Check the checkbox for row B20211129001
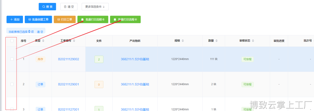Image resolution: width=314 pixels, height=111 pixels. point(12,84)
